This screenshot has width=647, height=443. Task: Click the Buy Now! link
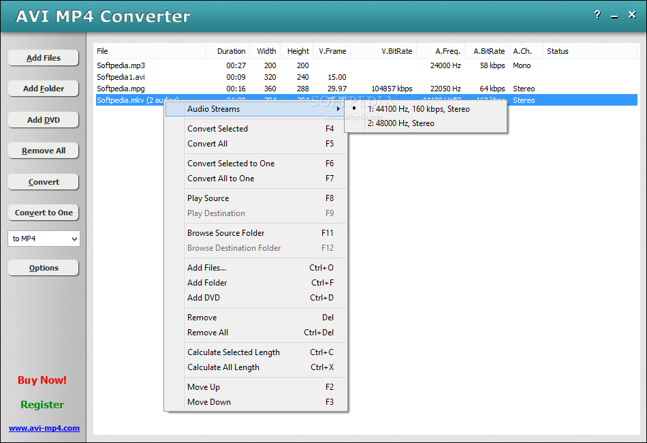(42, 380)
